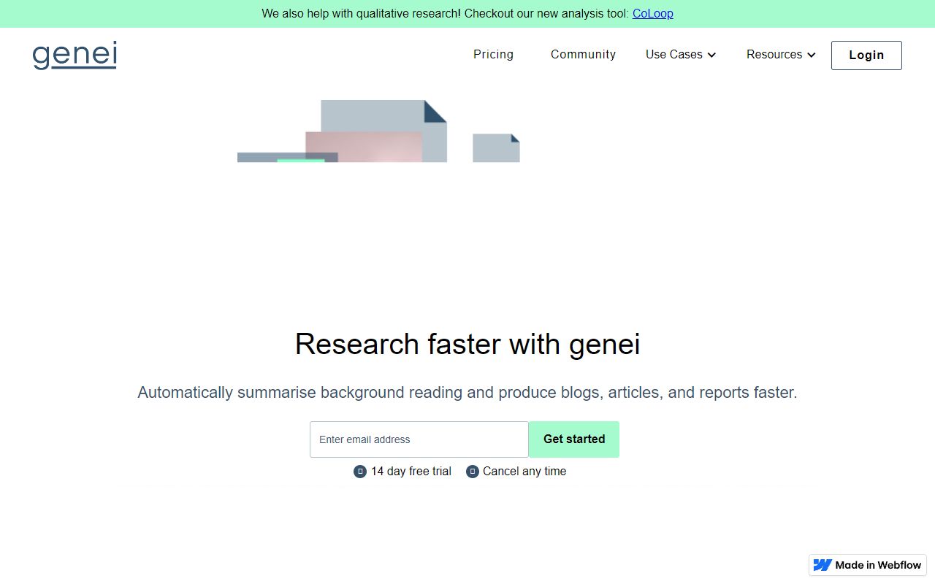The width and height of the screenshot is (935, 584).
Task: Click the checkmark icon beside Cancel any time
Action: [x=471, y=471]
